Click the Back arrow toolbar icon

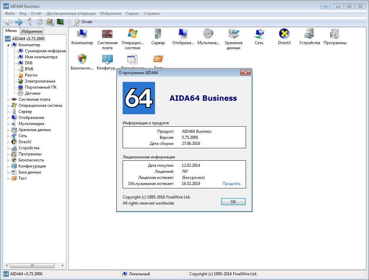click(x=8, y=22)
